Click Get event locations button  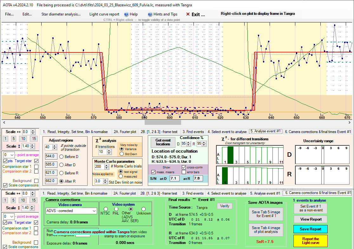(163, 142)
